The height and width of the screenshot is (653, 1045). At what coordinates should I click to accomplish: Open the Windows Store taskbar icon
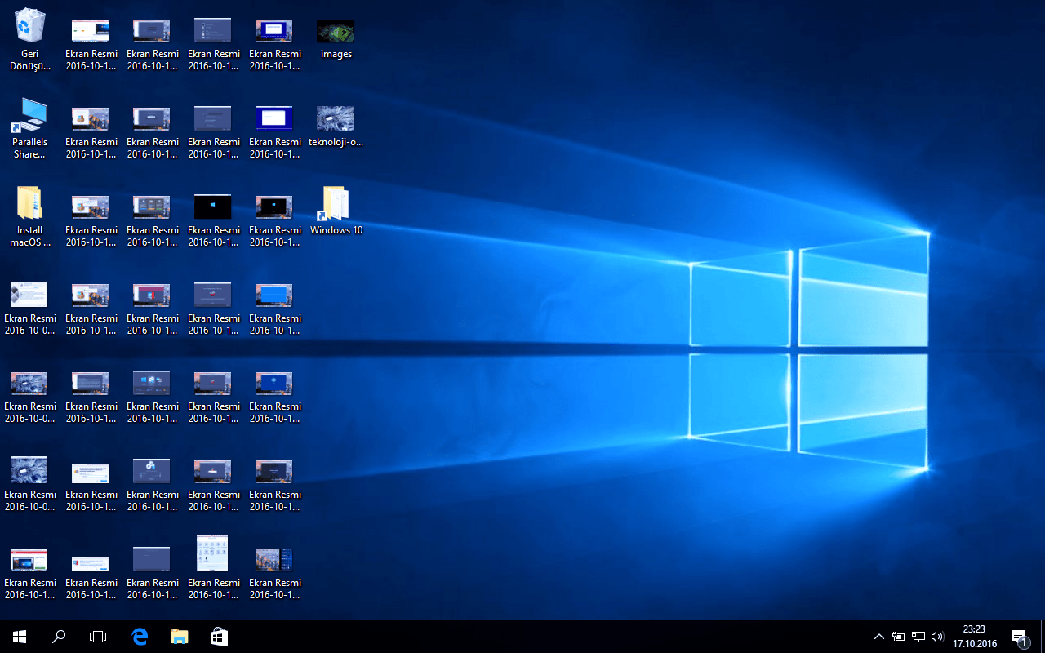(x=219, y=637)
